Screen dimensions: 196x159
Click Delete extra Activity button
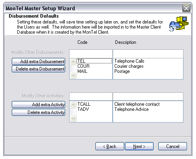tap(38, 112)
